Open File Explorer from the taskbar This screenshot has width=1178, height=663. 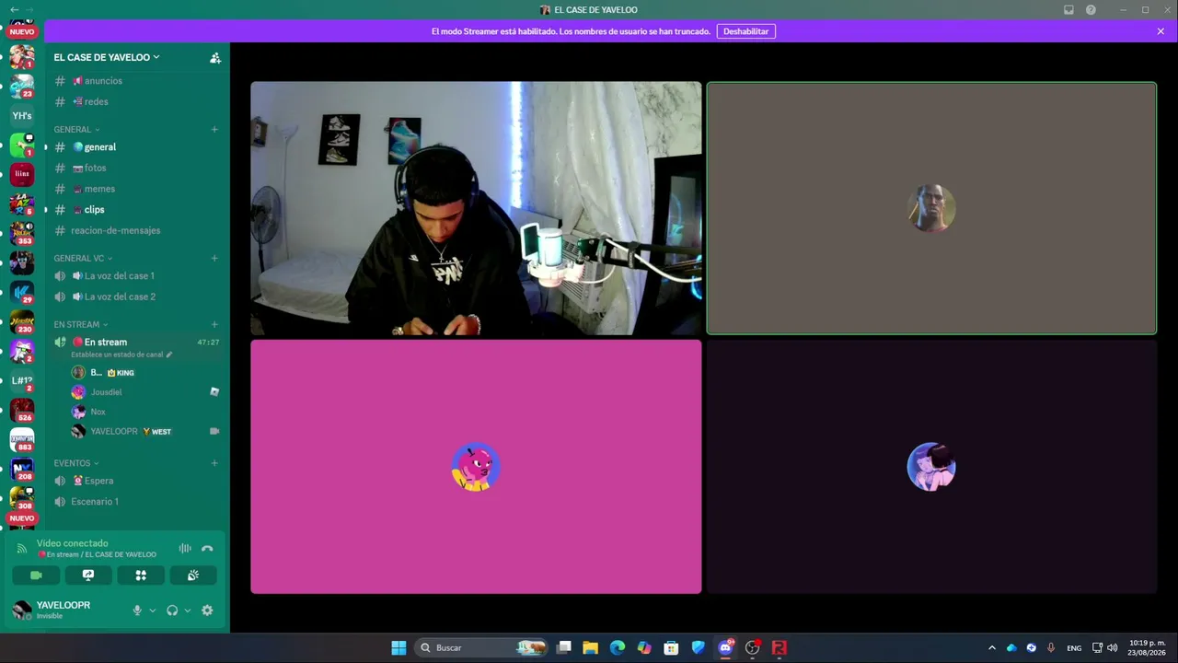pos(591,648)
